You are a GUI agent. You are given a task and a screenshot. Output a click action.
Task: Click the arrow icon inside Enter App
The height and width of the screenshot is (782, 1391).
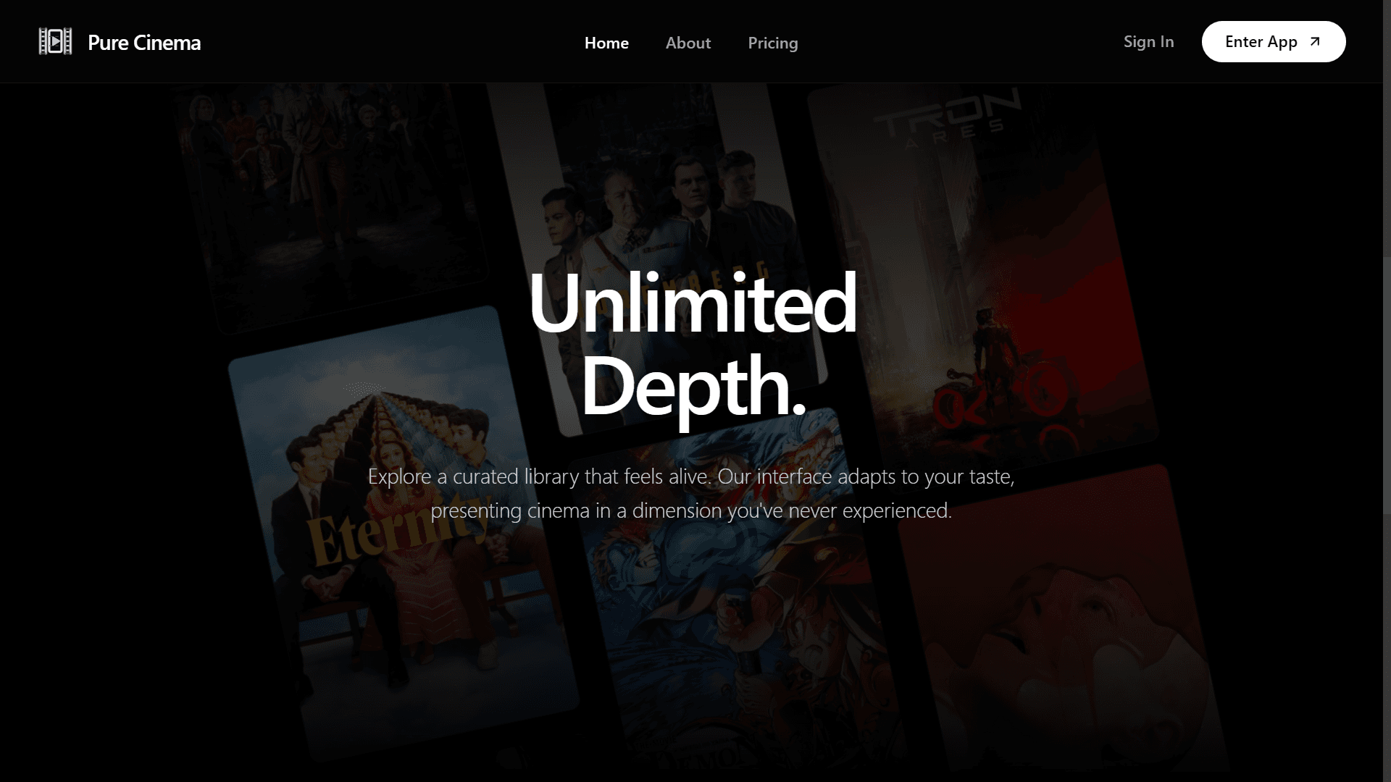1315,42
